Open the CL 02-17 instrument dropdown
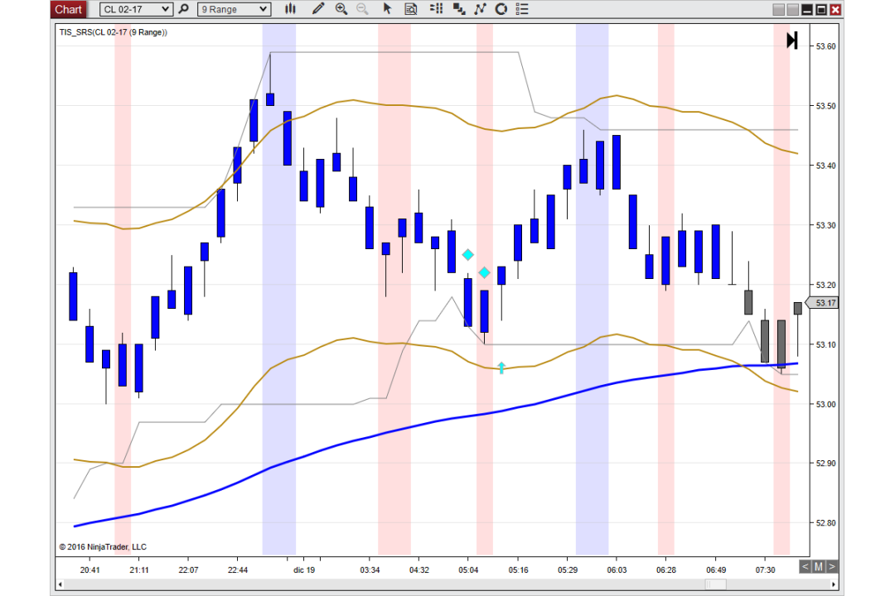 click(x=136, y=9)
